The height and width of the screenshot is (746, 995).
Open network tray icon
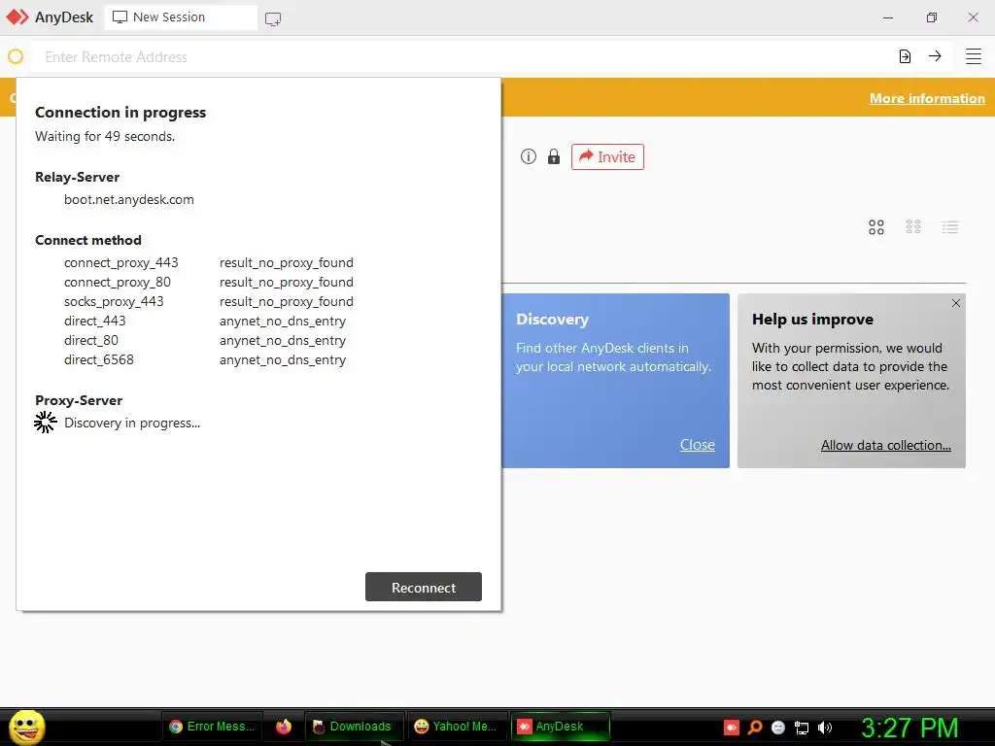pos(802,729)
